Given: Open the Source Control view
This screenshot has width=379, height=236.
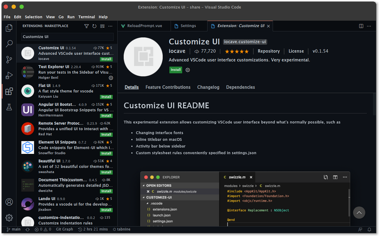Looking at the screenshot, I should point(9,59).
